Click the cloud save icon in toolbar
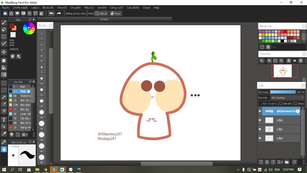The image size is (307, 173). coord(5,14)
